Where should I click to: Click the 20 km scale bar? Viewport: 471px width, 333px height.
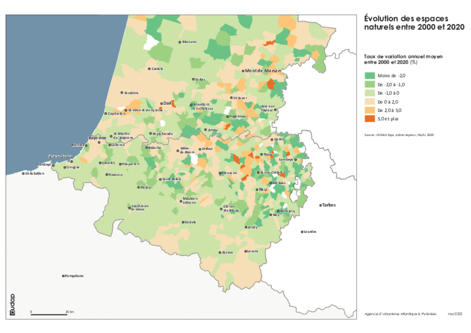tap(49, 314)
